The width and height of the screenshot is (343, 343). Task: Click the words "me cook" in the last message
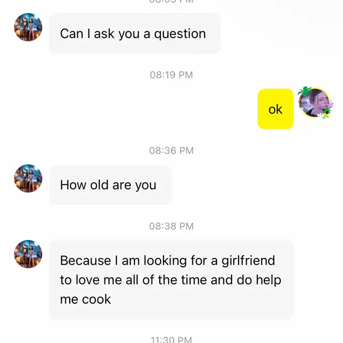coord(86,299)
